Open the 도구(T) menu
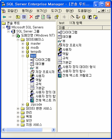 pyautogui.click(x=56, y=11)
